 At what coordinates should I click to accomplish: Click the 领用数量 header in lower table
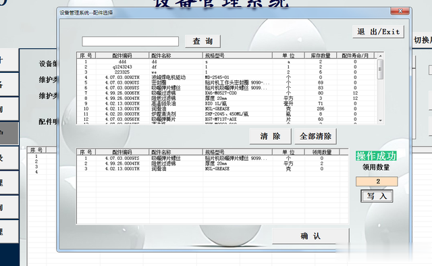pyautogui.click(x=322, y=152)
